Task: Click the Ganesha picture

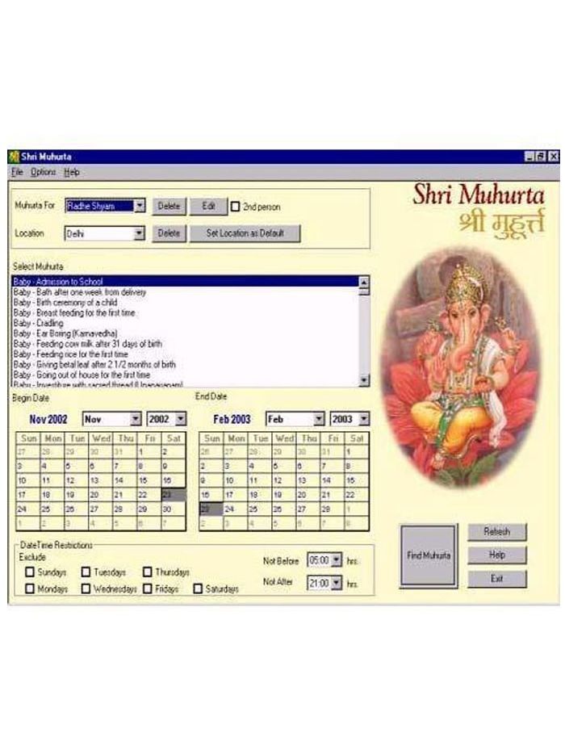Action: [x=461, y=368]
